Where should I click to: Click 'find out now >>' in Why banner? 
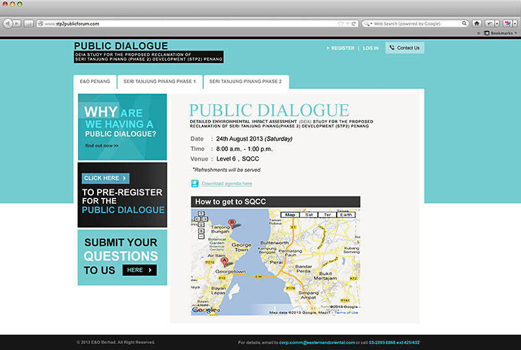[102, 146]
